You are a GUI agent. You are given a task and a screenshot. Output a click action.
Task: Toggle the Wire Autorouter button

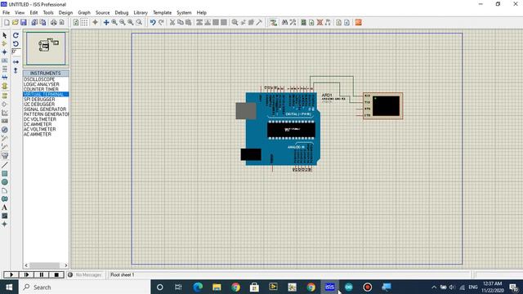tap(274, 22)
